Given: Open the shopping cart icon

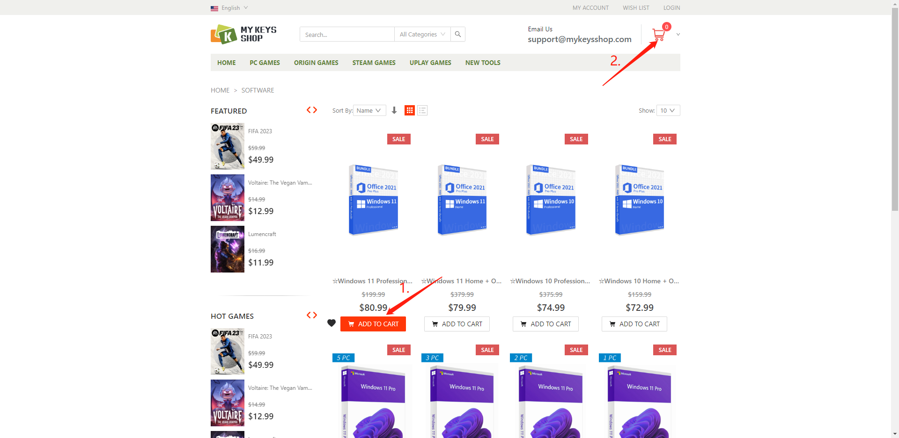Looking at the screenshot, I should point(658,34).
